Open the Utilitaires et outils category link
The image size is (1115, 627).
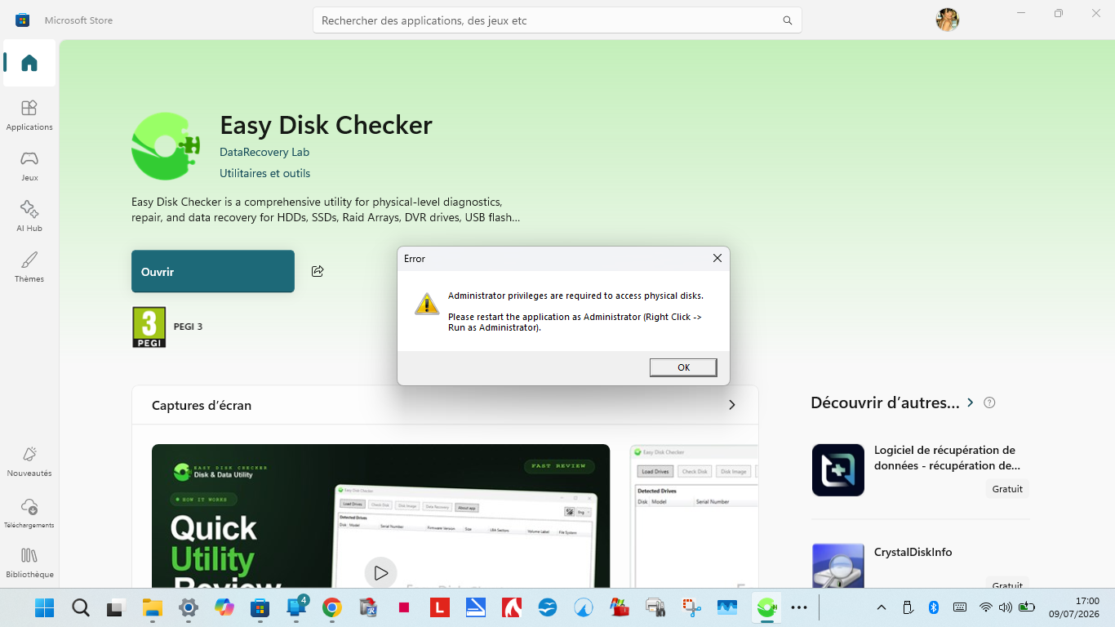pos(265,173)
